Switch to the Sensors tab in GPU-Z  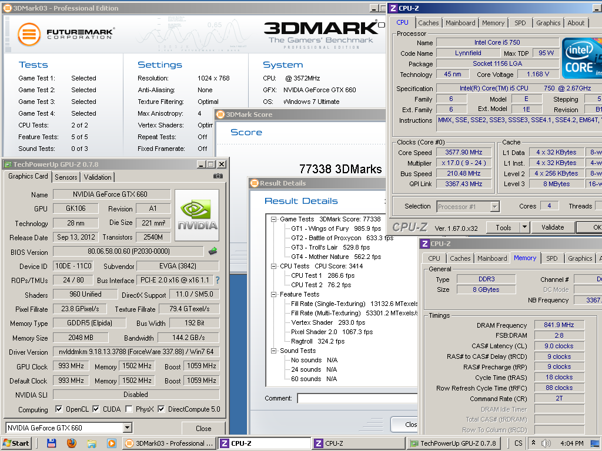click(x=66, y=177)
